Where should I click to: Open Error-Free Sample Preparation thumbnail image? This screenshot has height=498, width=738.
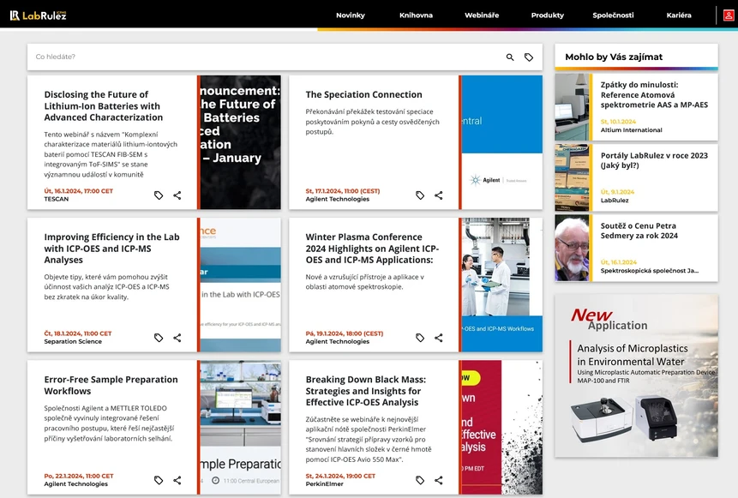[240, 428]
